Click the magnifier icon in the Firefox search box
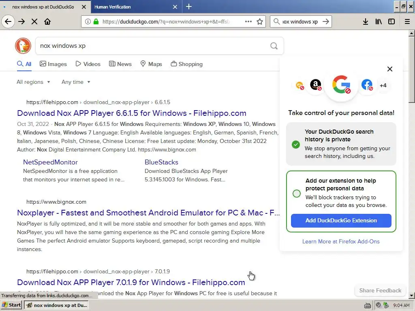 click(276, 22)
